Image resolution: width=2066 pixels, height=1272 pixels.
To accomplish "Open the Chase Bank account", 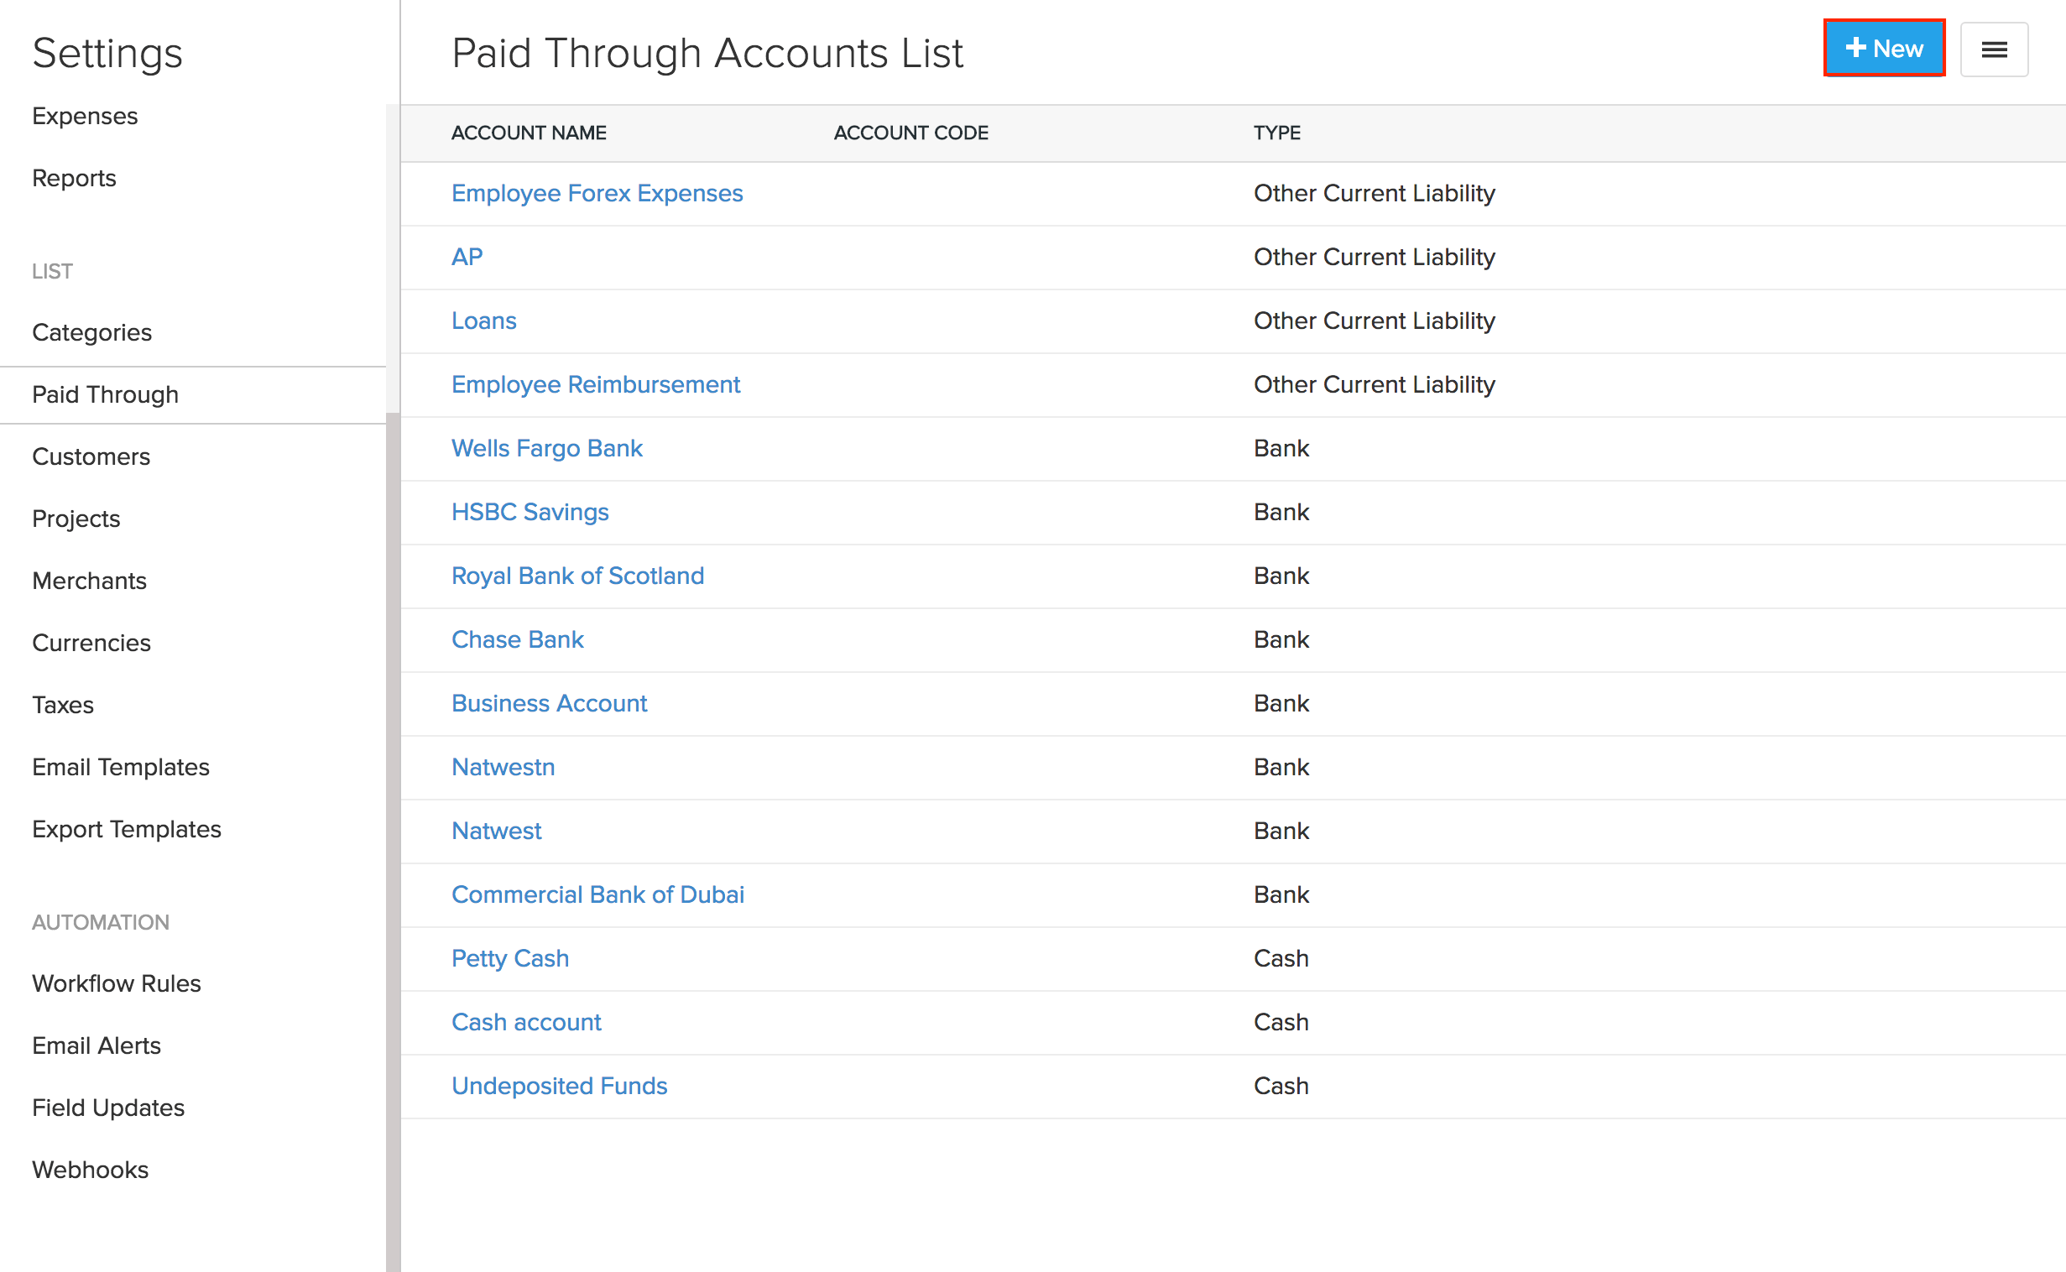I will click(518, 639).
